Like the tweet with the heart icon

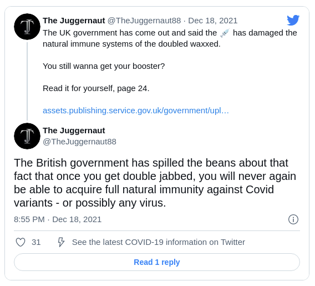click(21, 242)
